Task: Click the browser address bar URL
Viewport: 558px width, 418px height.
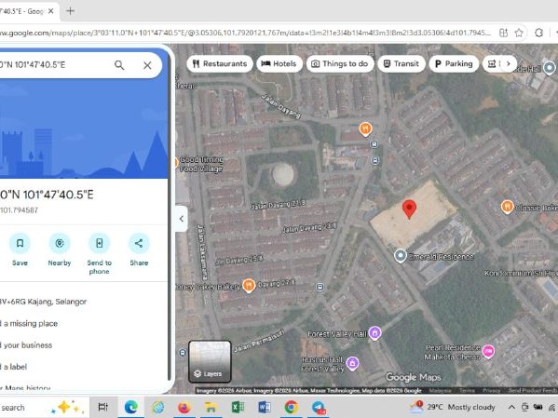Action: tap(246, 34)
